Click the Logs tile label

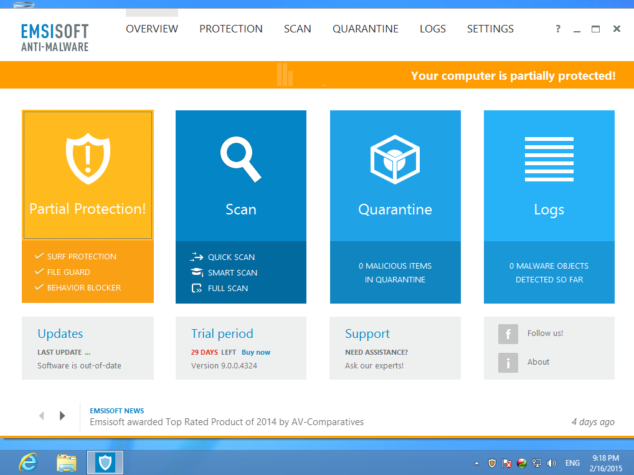click(549, 210)
